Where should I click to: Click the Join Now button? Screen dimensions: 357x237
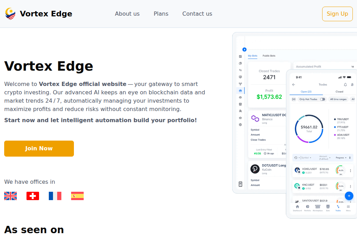tap(39, 148)
